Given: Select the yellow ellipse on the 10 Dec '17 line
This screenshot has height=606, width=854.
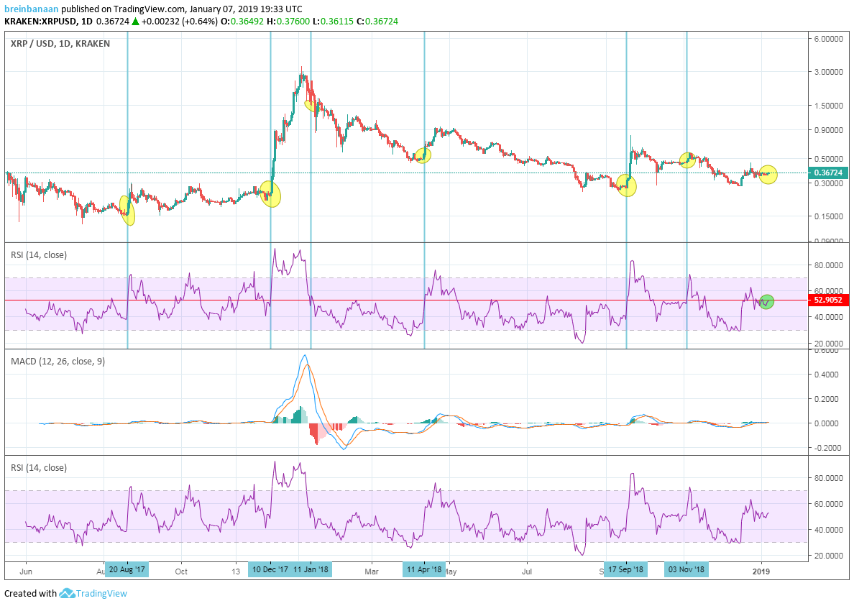Looking at the screenshot, I should [270, 194].
